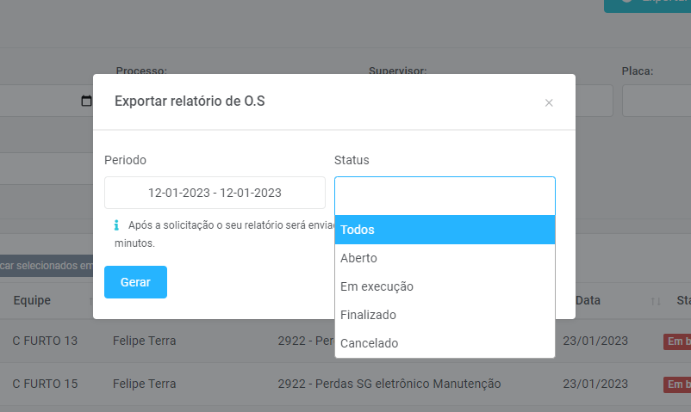Sort the table by Equipe column
The image size is (691, 412).
pos(32,300)
